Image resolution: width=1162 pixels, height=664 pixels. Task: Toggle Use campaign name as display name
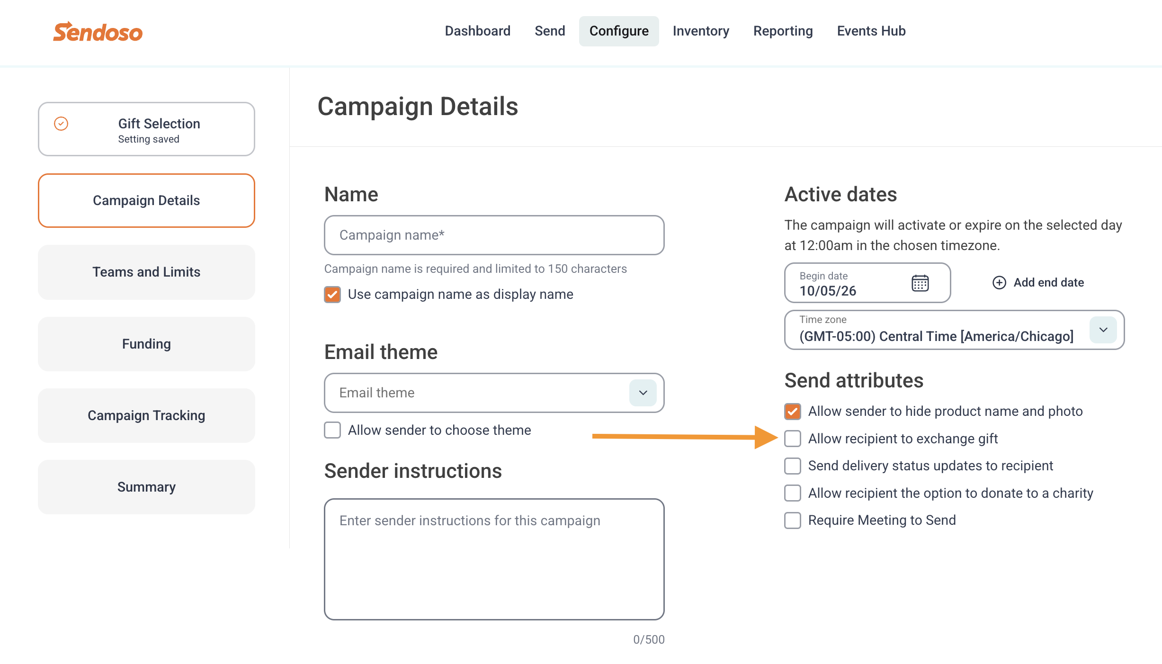[x=332, y=295]
